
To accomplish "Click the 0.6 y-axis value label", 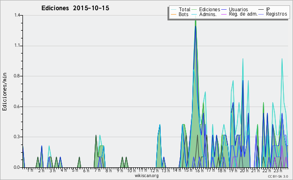I will click(x=17, y=107).
